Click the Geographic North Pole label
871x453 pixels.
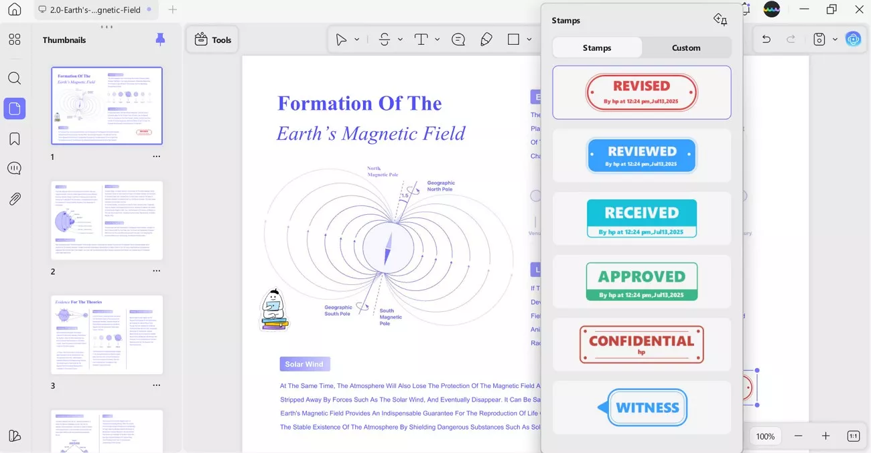pos(441,185)
